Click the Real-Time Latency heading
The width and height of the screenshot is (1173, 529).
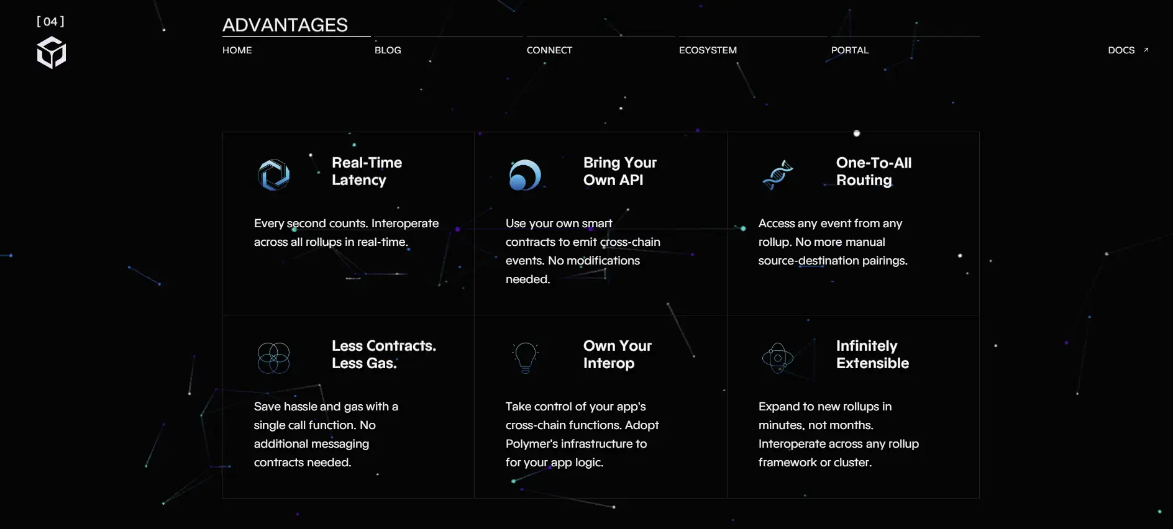pyautogui.click(x=367, y=171)
